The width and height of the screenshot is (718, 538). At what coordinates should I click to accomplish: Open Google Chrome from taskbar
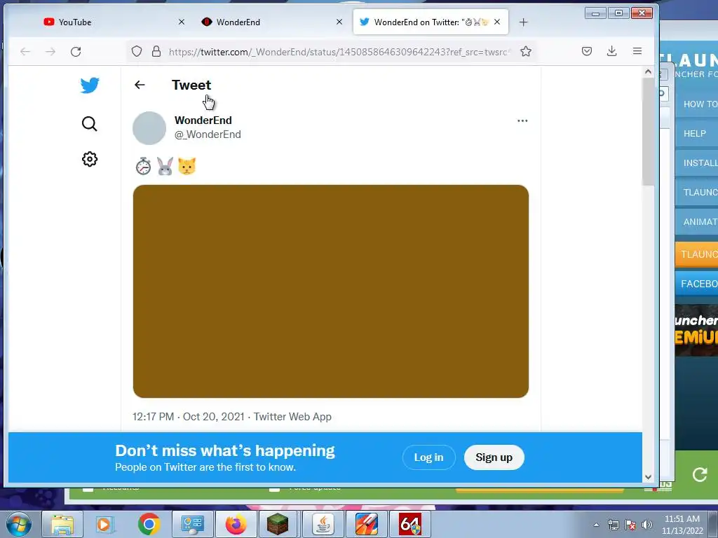tap(149, 524)
